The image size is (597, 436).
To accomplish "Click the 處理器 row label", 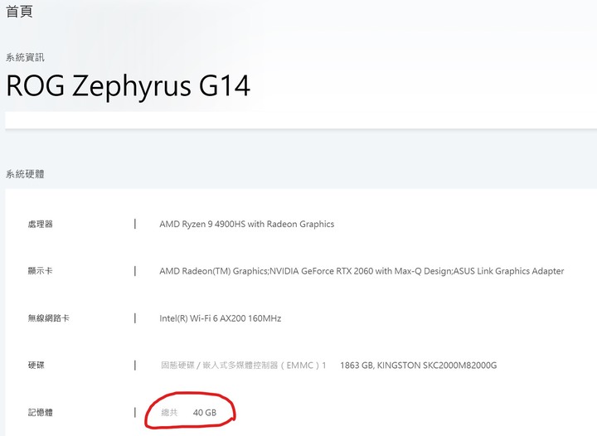I will pos(40,224).
